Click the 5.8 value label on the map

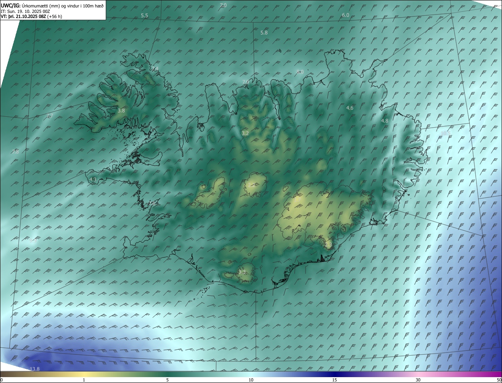tap(264, 33)
